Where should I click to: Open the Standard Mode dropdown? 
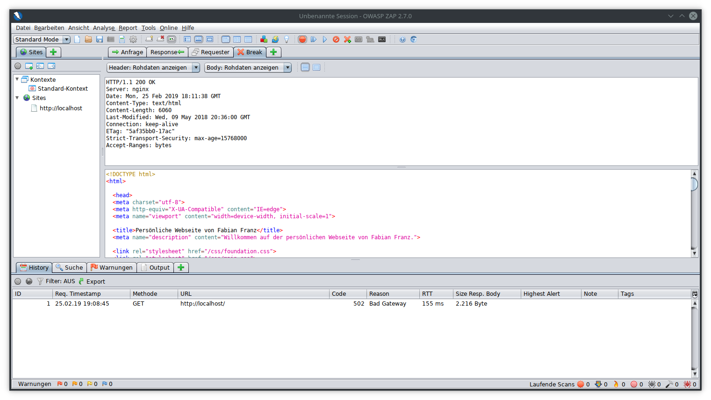pos(42,39)
